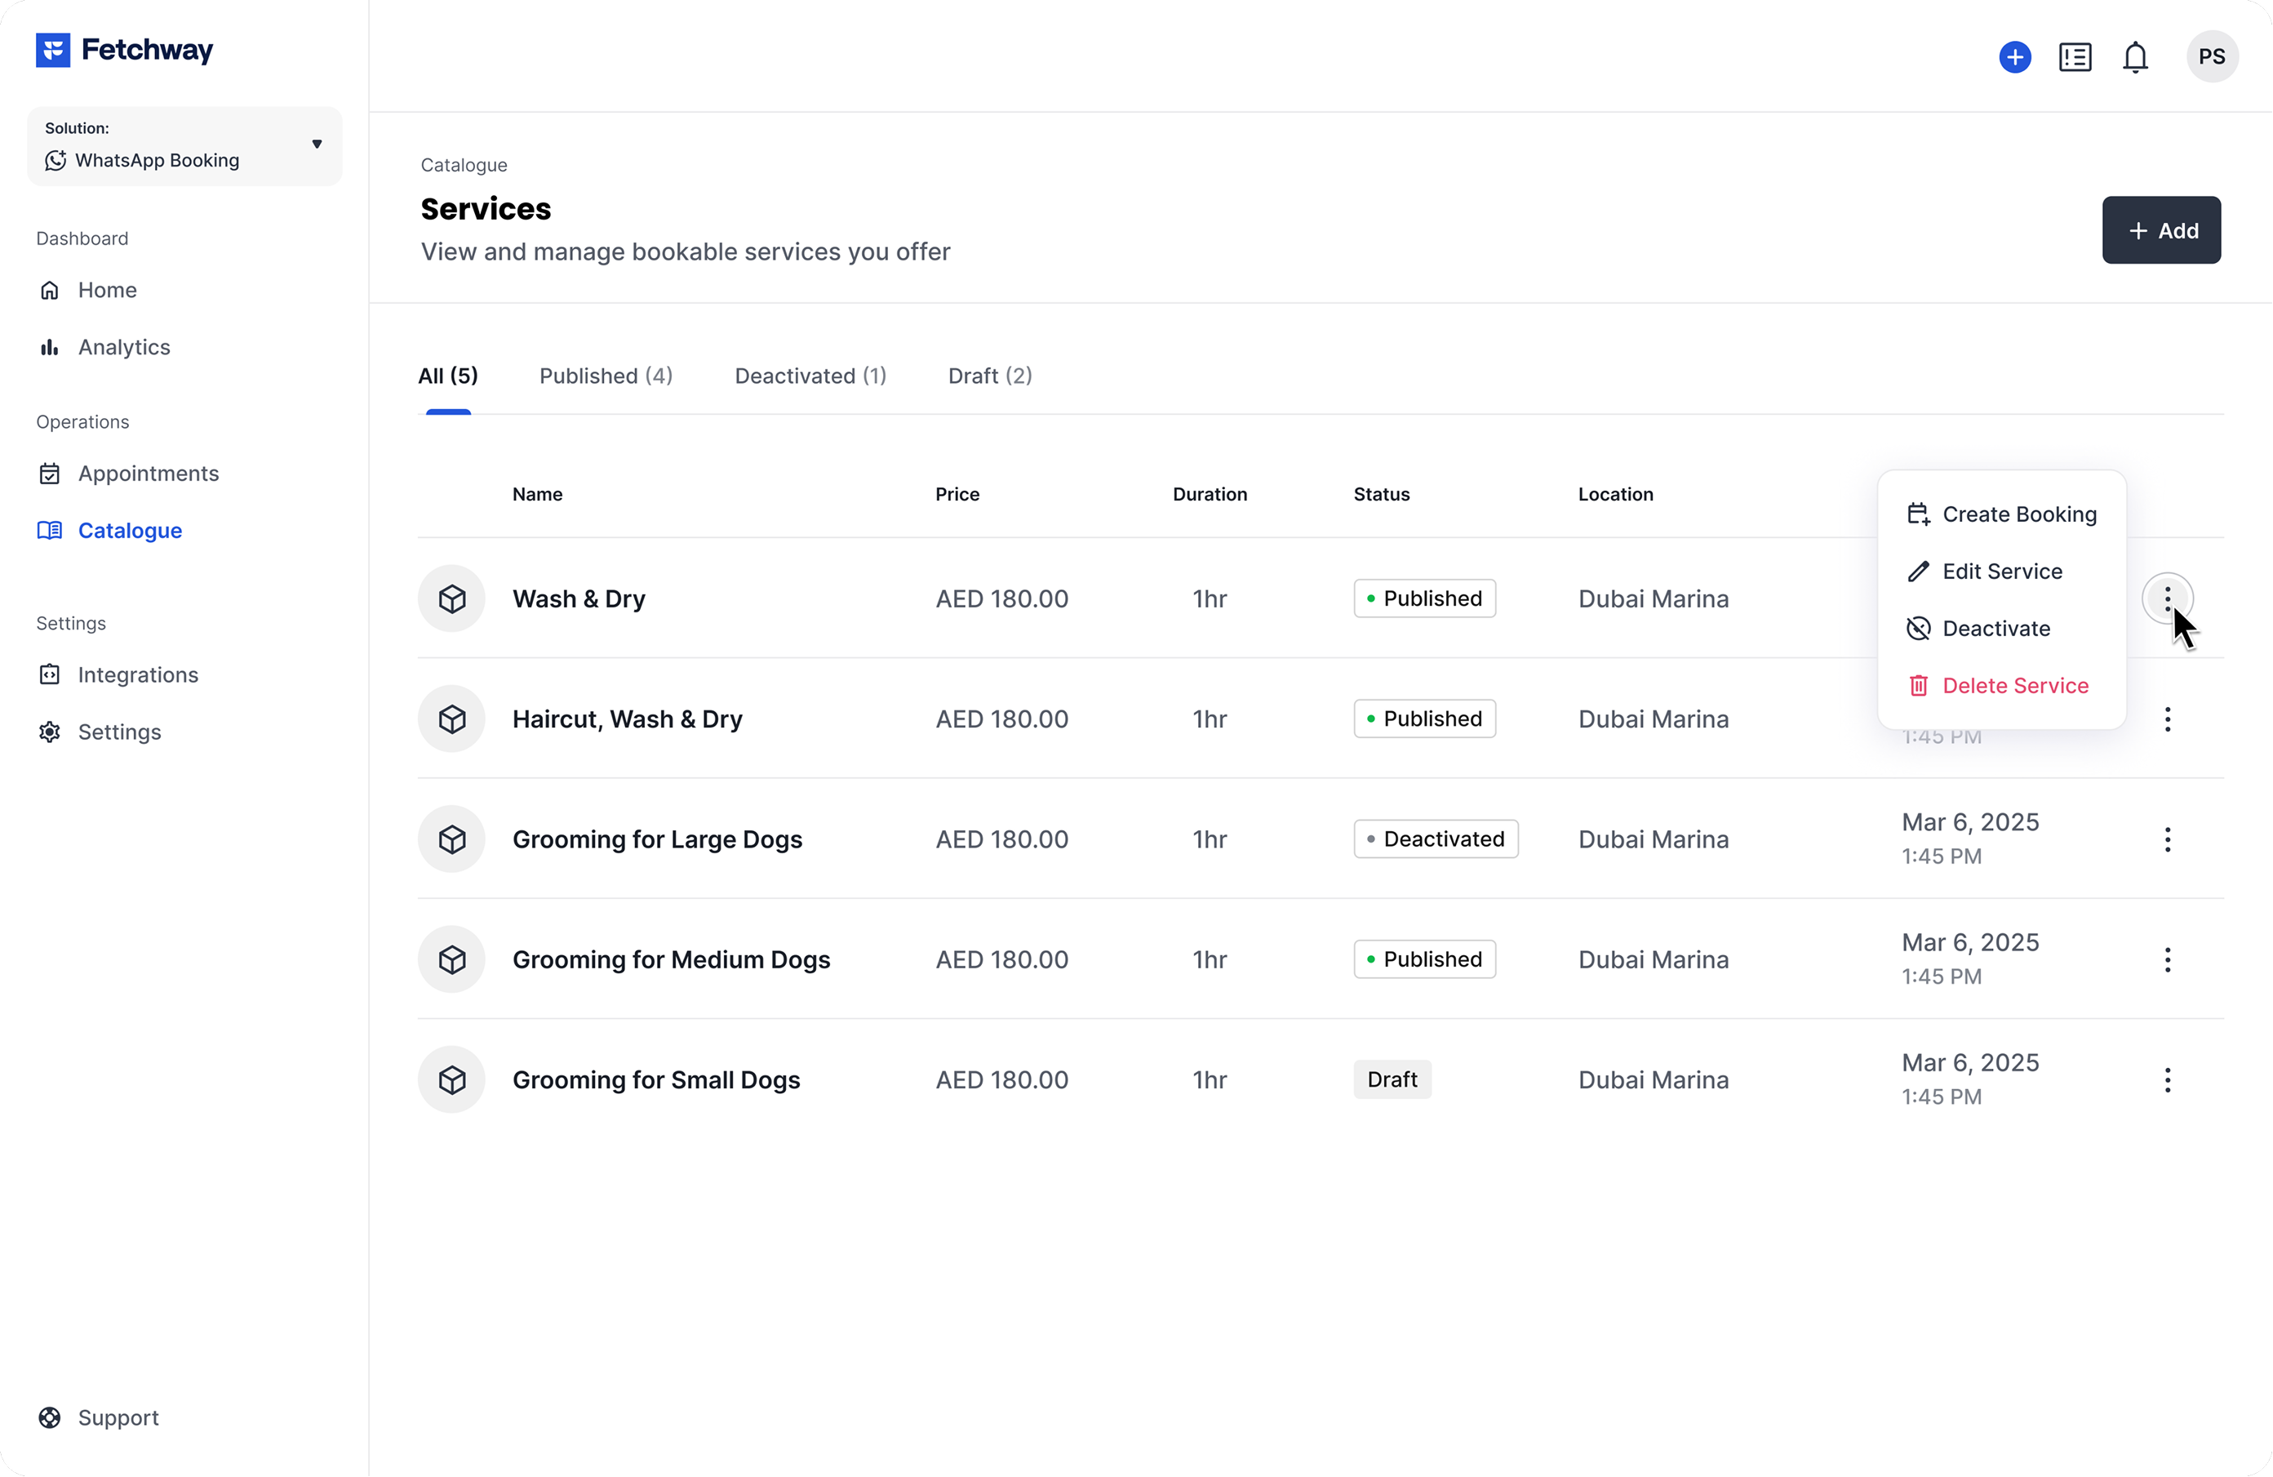Open Analytics from the sidebar
2273x1477 pixels.
pyautogui.click(x=123, y=347)
